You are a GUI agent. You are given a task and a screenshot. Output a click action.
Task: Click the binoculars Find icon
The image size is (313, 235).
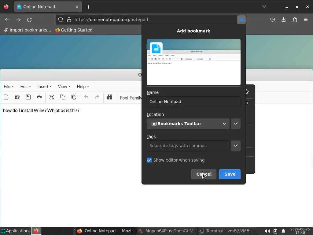[x=110, y=97]
